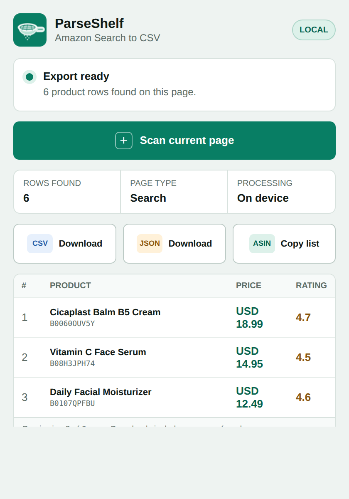The height and width of the screenshot is (499, 349).
Task: Copy the ASIN list
Action: (x=284, y=244)
